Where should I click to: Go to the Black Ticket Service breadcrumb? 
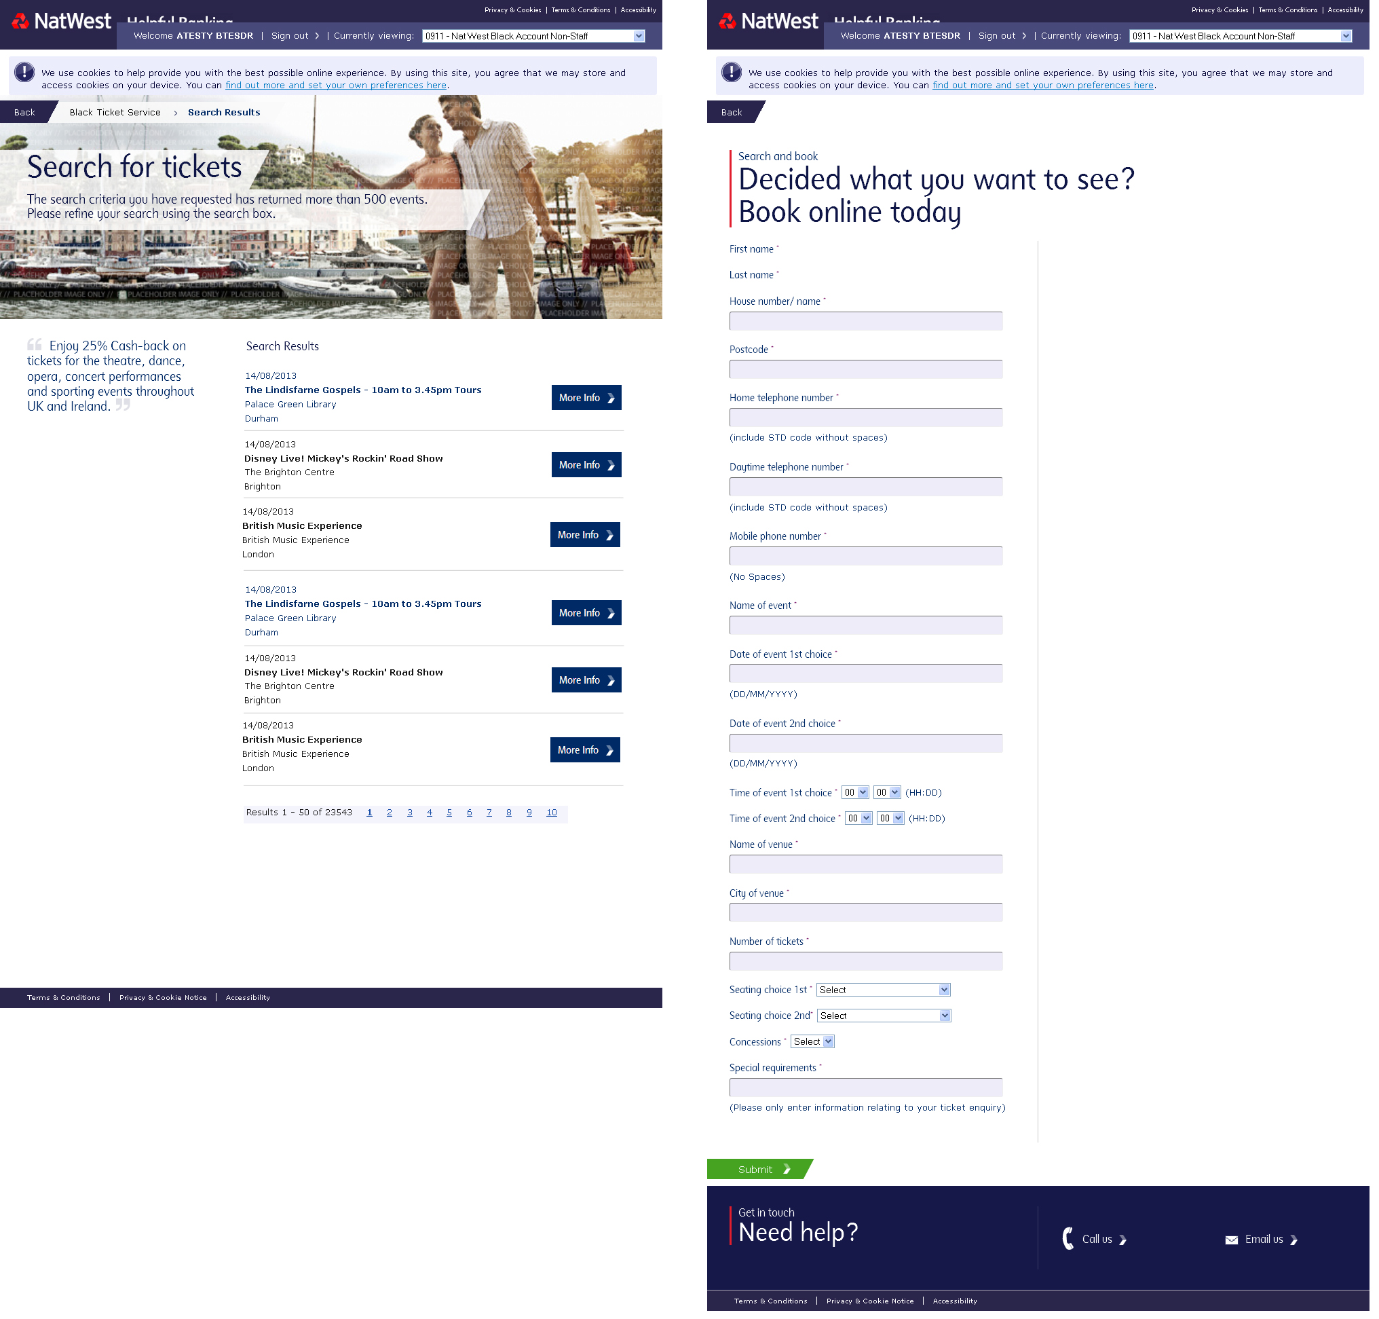(x=115, y=113)
